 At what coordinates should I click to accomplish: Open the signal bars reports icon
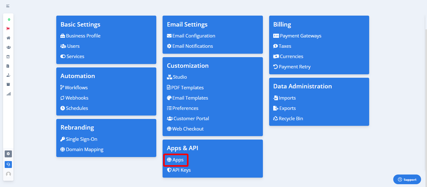click(8, 94)
